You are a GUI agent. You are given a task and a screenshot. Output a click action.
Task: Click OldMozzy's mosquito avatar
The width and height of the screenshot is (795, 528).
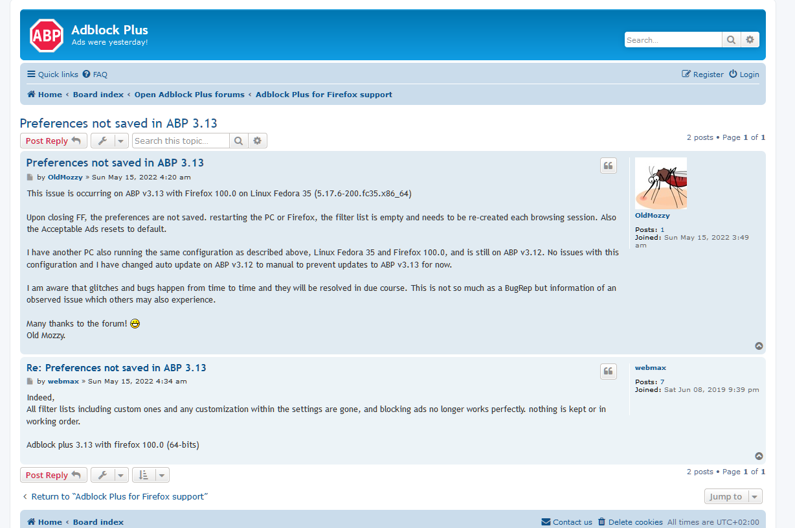[661, 183]
